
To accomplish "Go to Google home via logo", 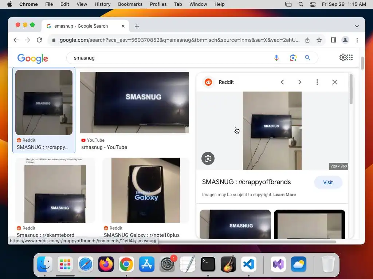I will (x=33, y=58).
